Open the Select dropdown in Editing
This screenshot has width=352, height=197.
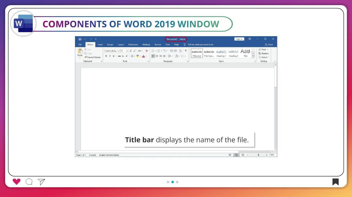click(264, 57)
